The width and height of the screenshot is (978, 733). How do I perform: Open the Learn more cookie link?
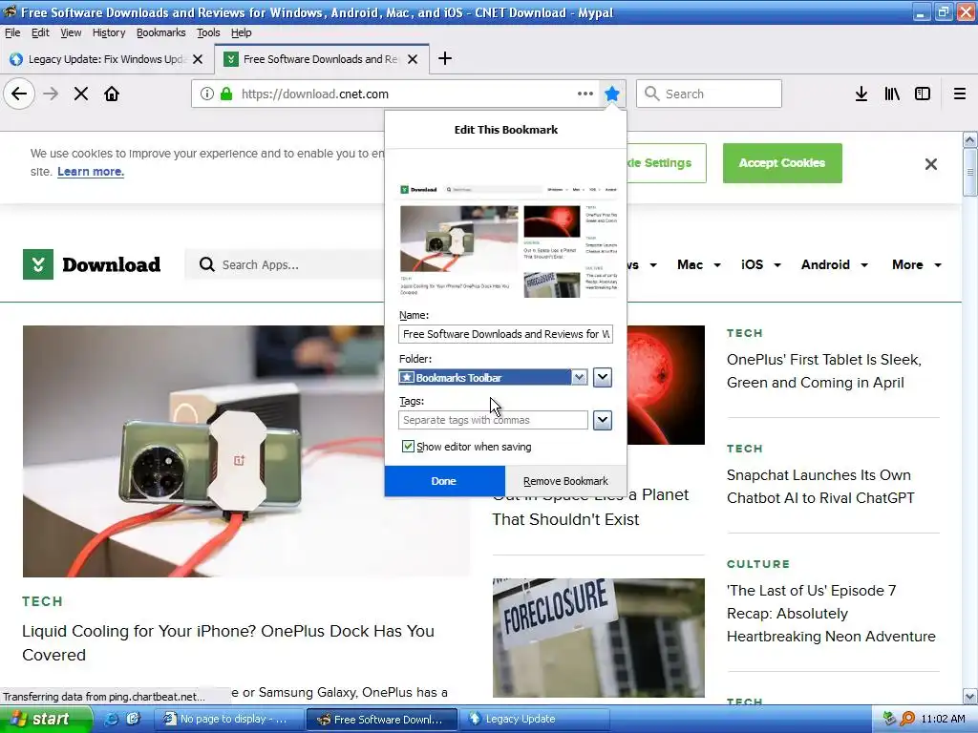coord(91,172)
